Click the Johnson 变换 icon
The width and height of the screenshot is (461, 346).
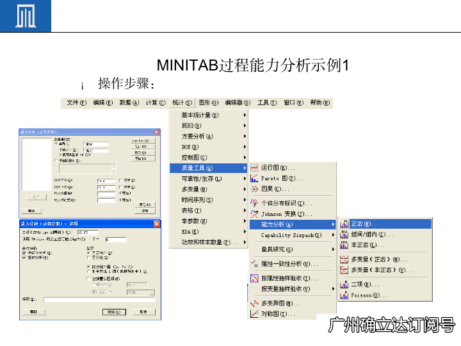tap(254, 213)
